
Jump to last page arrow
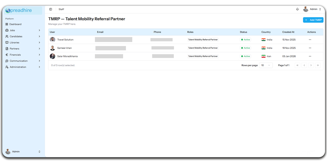pos(318,65)
